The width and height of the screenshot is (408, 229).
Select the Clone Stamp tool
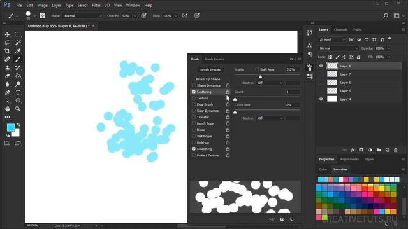pyautogui.click(x=7, y=67)
